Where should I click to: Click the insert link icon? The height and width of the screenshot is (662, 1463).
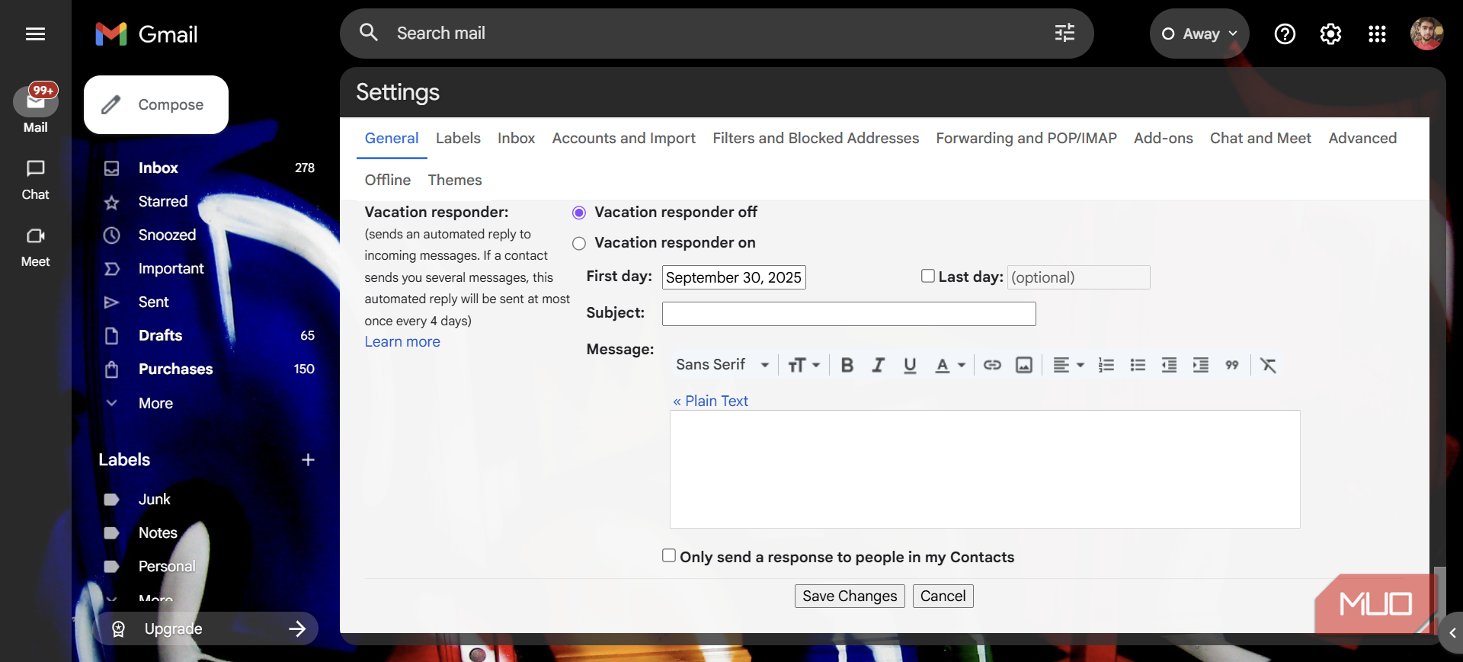click(x=992, y=365)
